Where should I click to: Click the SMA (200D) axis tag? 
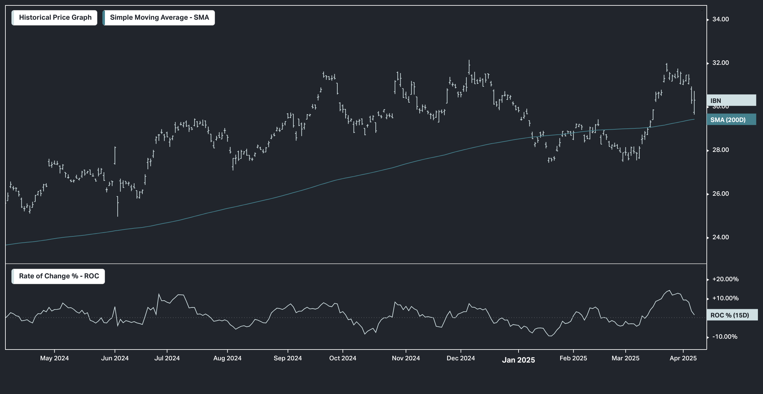[x=731, y=120]
